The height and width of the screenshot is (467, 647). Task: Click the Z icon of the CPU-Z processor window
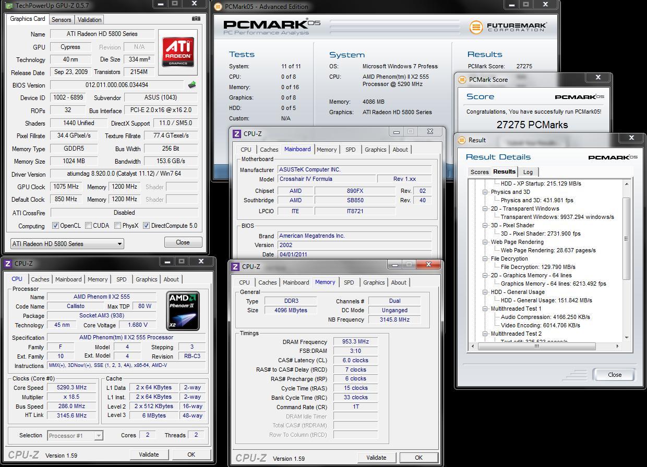pyautogui.click(x=8, y=264)
